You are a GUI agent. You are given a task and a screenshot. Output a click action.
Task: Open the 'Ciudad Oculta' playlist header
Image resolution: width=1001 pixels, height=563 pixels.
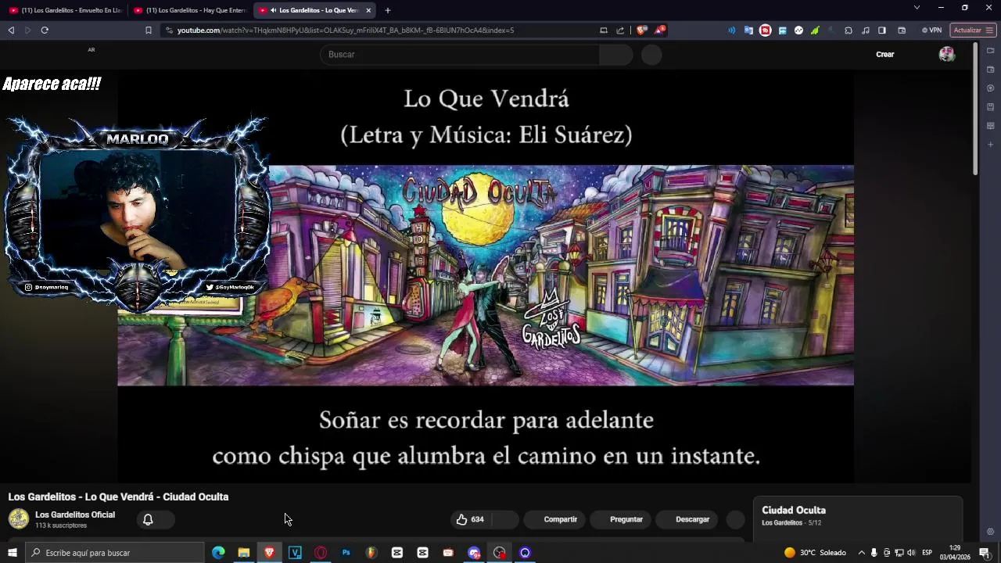[x=794, y=510]
